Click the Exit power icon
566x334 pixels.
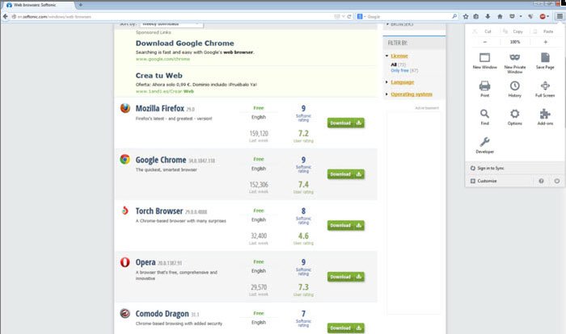click(557, 181)
